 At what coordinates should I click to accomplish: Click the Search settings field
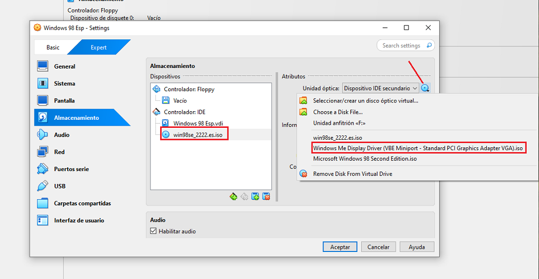point(406,45)
